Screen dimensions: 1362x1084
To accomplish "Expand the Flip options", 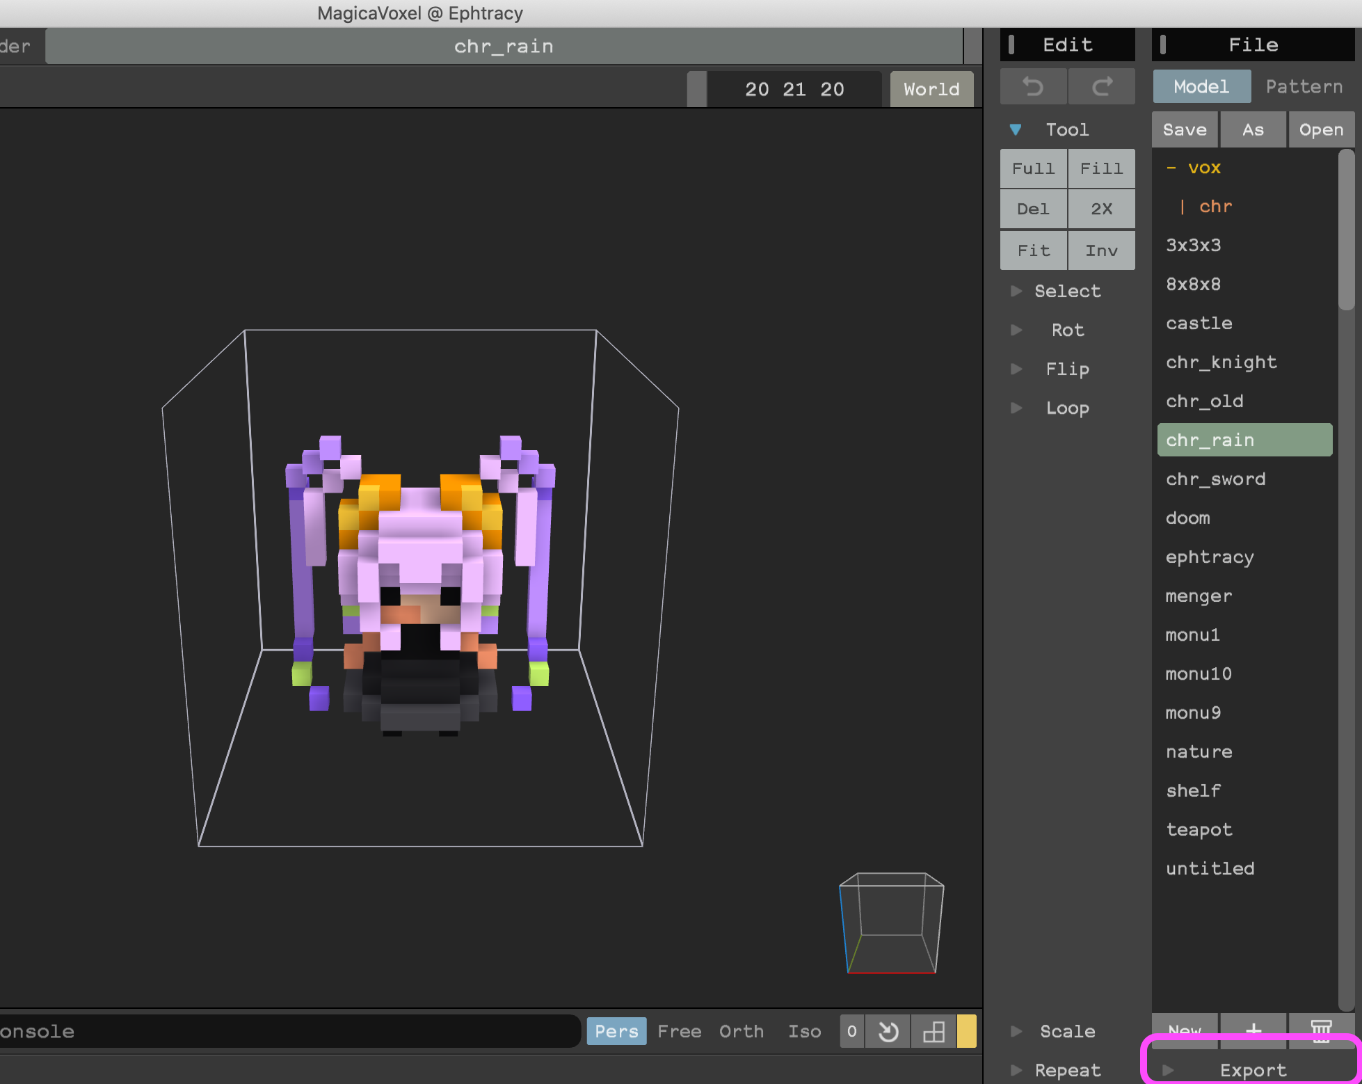I will tap(1067, 369).
